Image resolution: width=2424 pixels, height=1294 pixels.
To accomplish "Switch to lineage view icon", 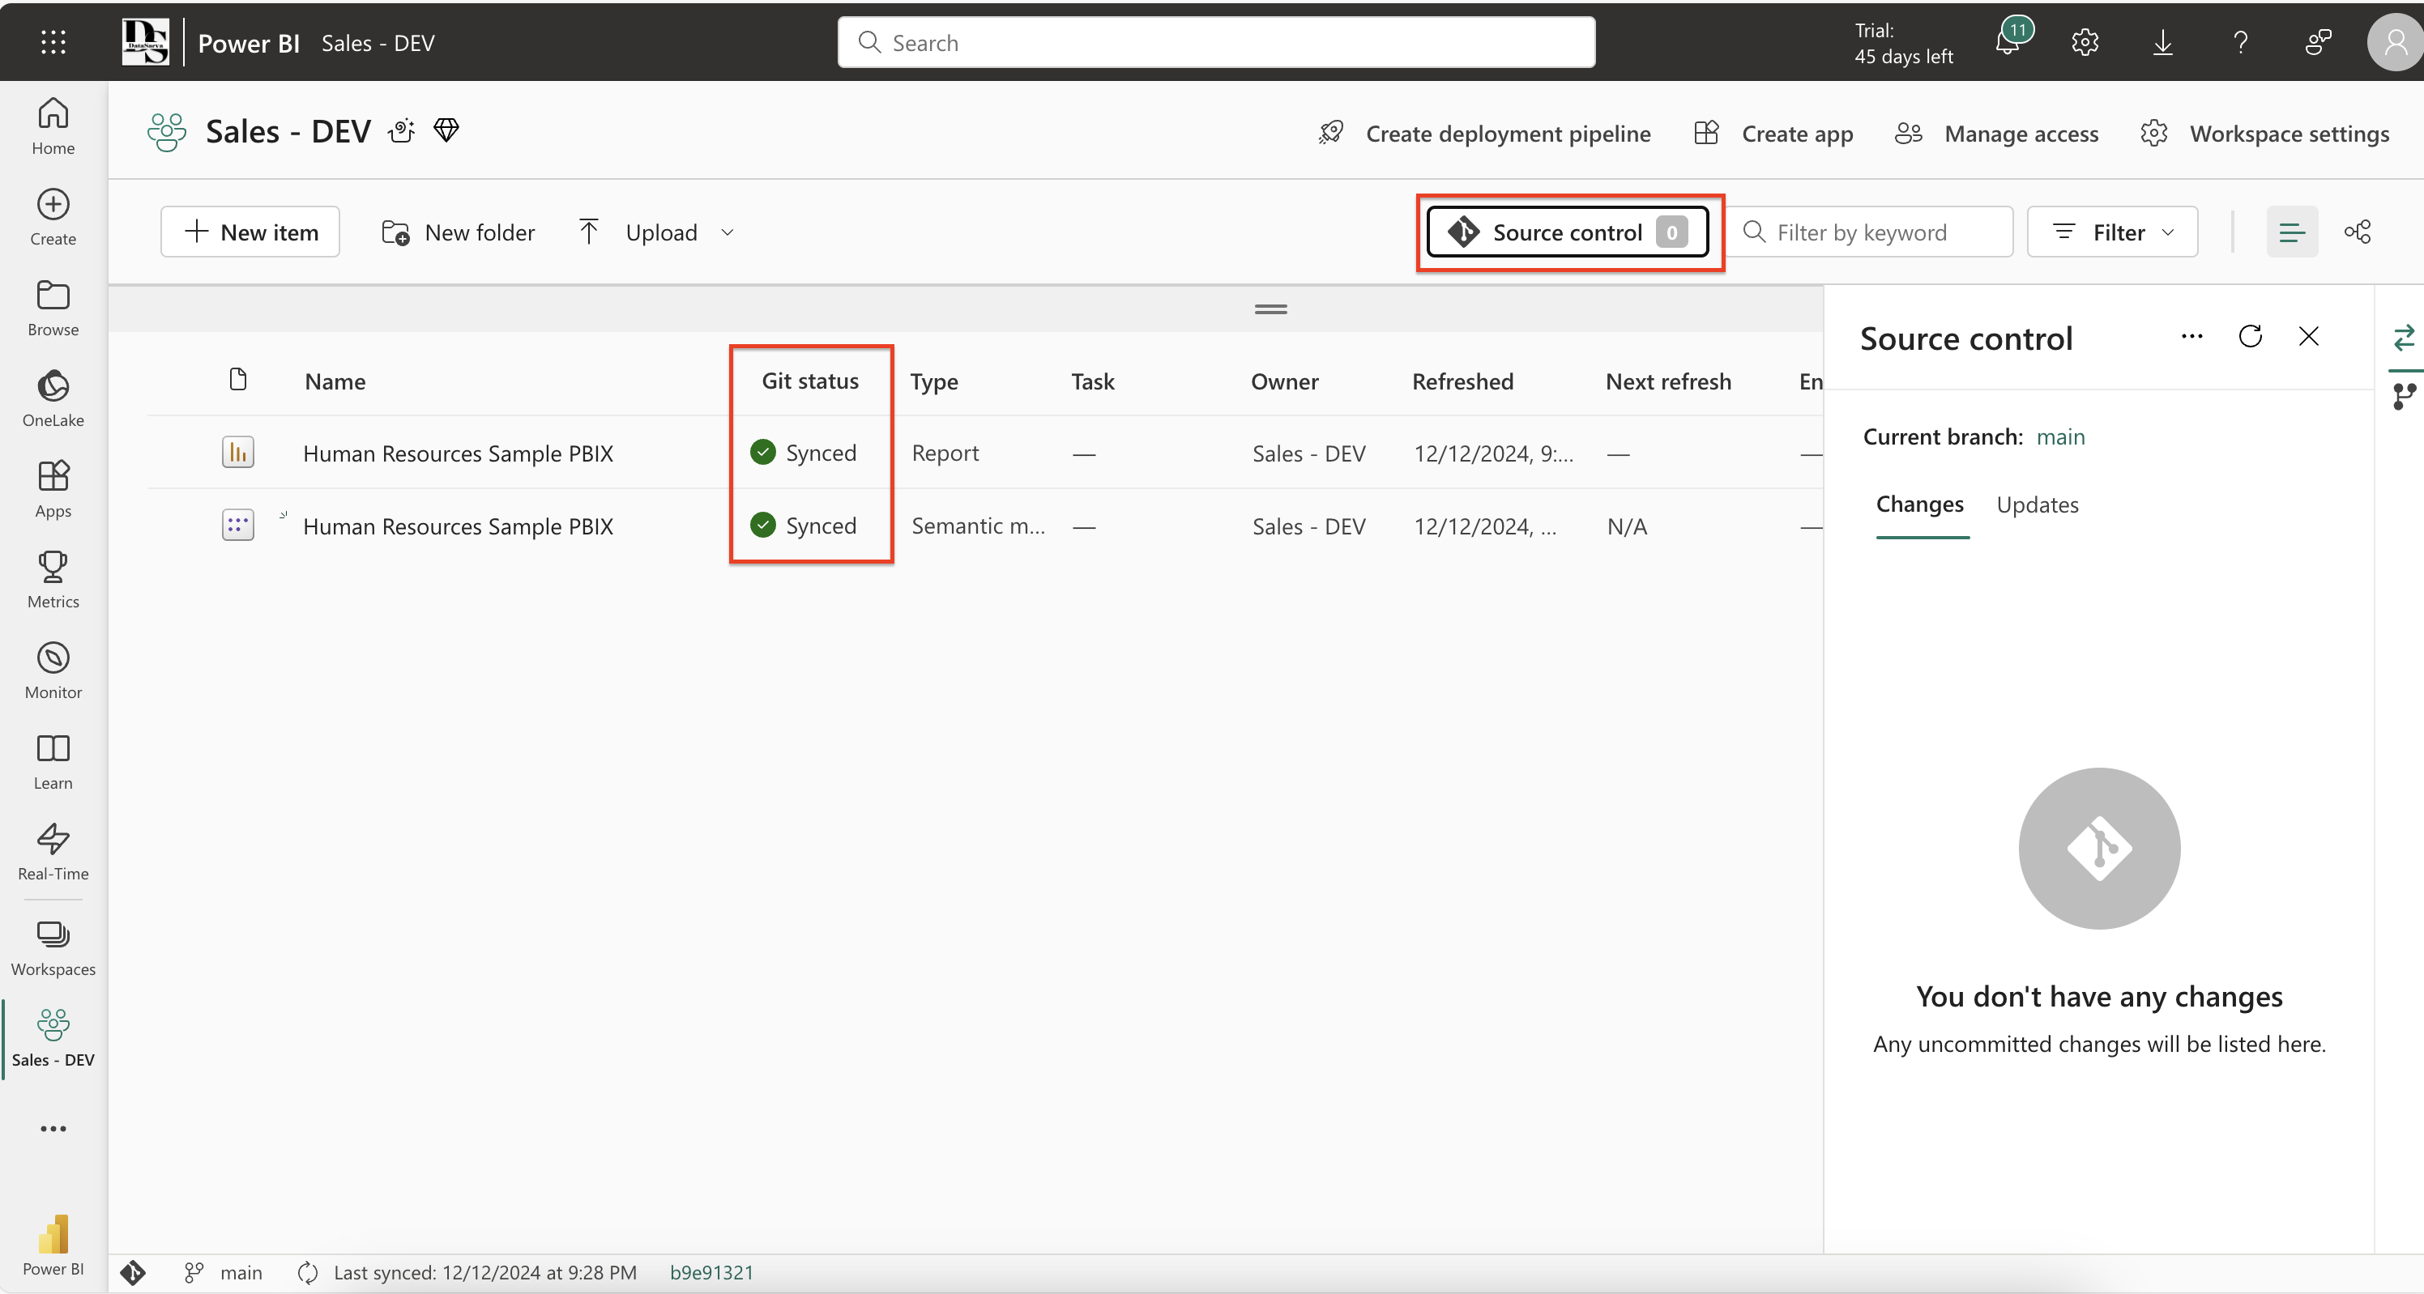I will click(x=2358, y=232).
